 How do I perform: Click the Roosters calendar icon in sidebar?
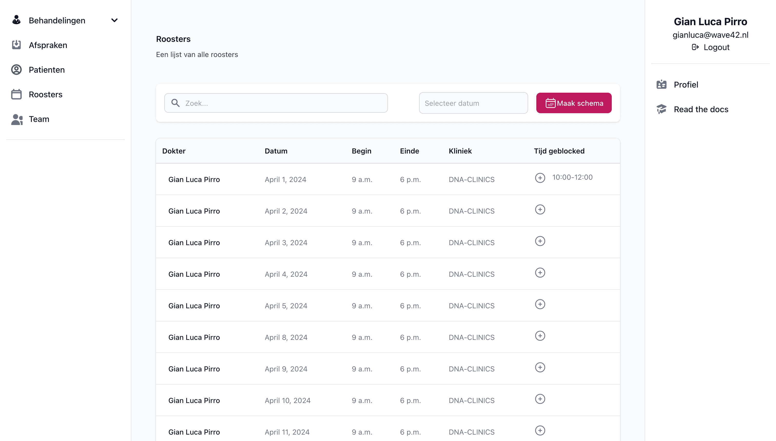pyautogui.click(x=16, y=94)
